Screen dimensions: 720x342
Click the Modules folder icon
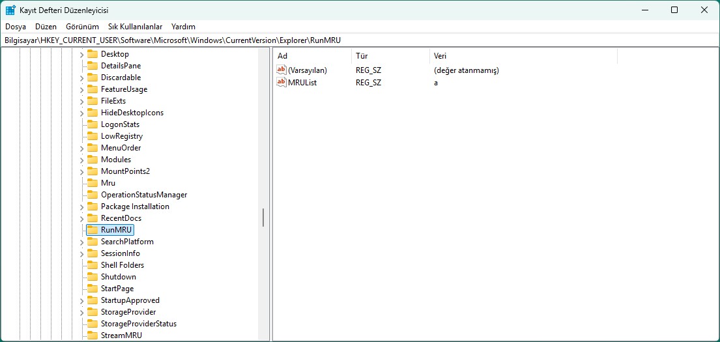pyautogui.click(x=93, y=160)
